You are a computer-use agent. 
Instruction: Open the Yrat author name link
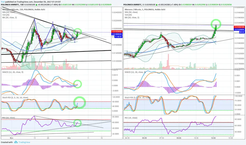point(3,2)
